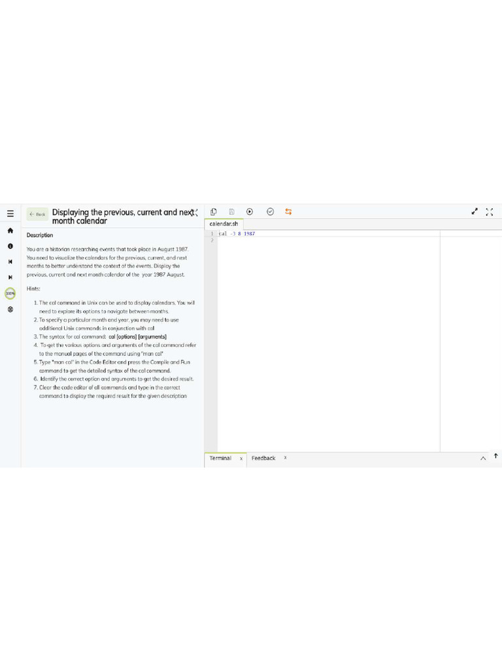Save the file with the floppy disk icon
This screenshot has height=669, width=502.
click(x=232, y=212)
